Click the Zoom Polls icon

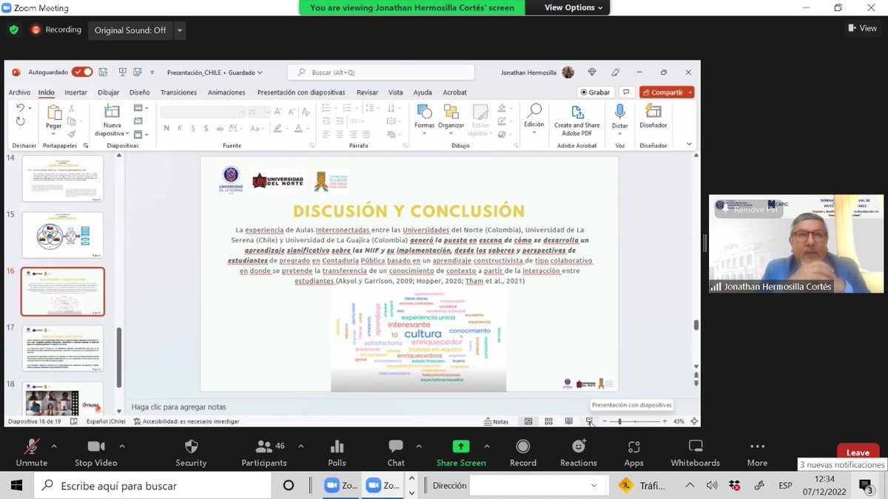click(337, 447)
